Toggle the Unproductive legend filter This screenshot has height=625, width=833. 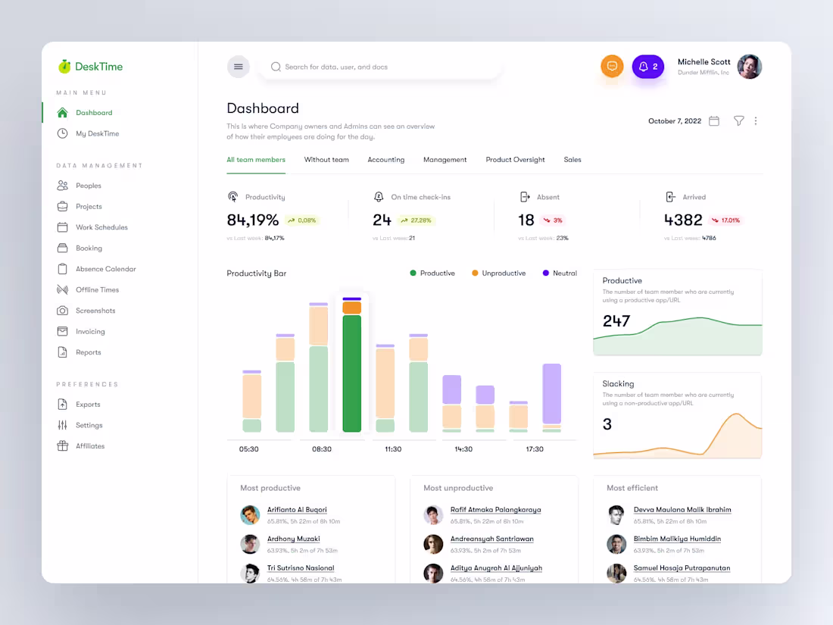(x=498, y=273)
